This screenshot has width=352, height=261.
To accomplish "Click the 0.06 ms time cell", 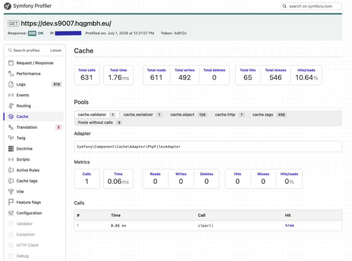I will point(119,226).
